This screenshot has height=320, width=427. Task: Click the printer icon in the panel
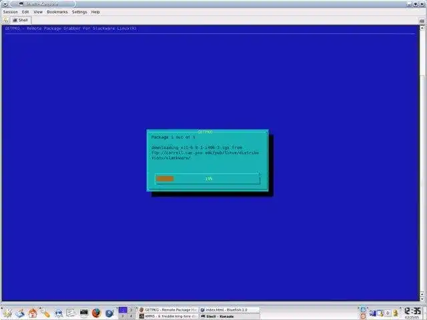pyautogui.click(x=58, y=313)
